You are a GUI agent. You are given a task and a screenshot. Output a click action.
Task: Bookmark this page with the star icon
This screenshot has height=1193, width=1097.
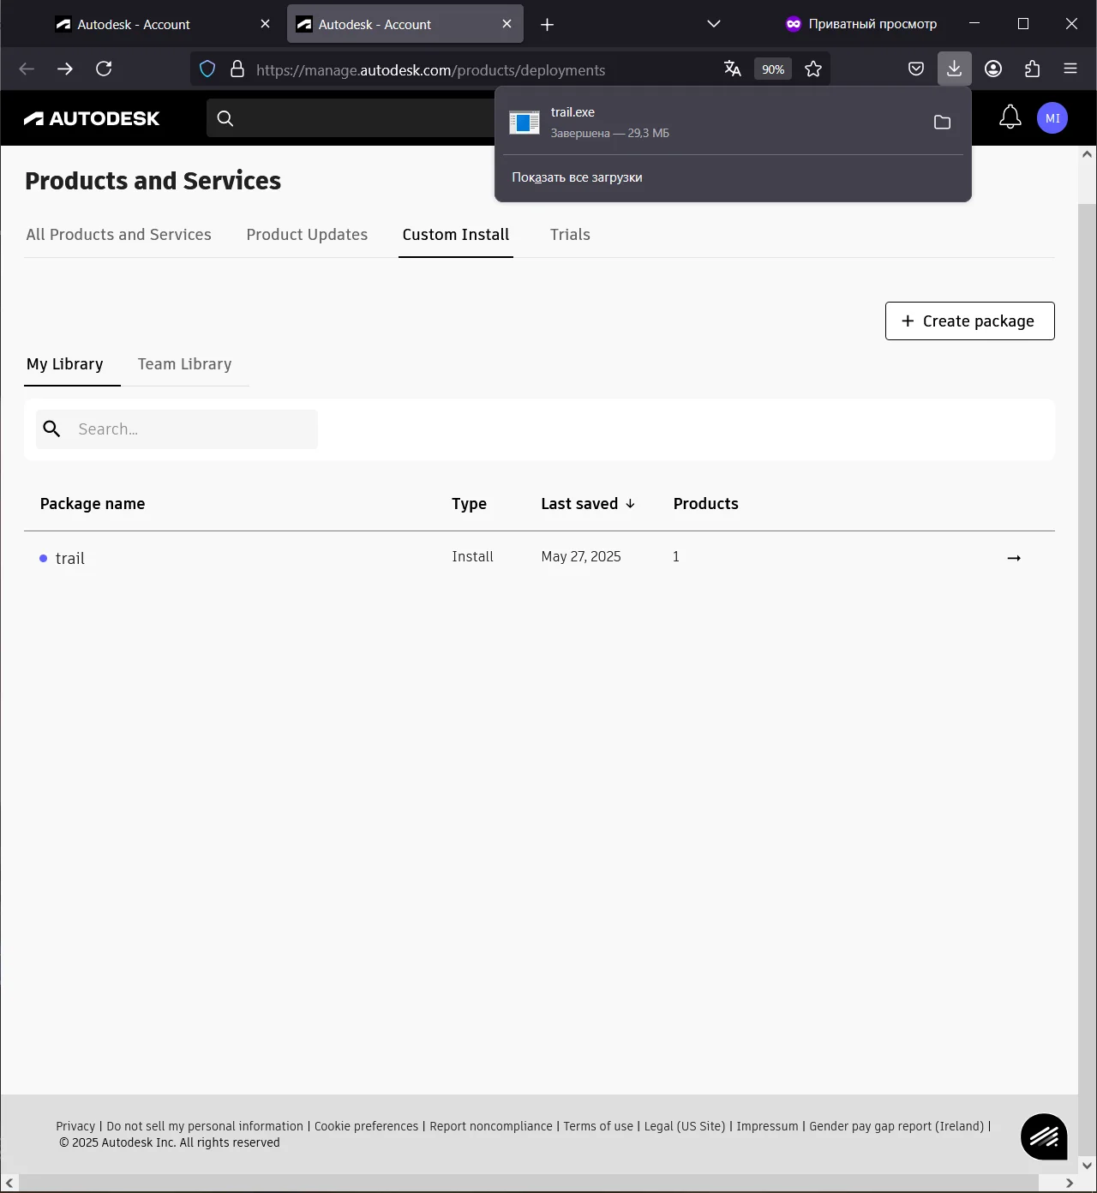(813, 69)
